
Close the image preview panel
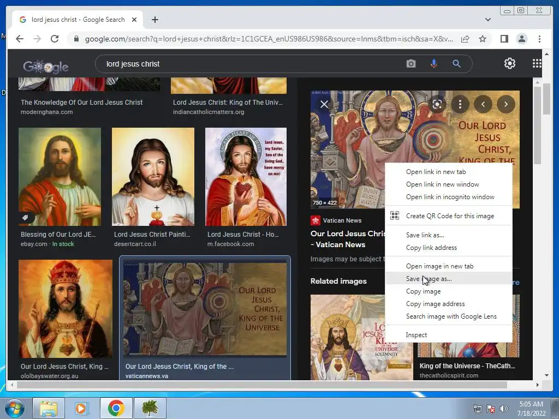coord(324,104)
